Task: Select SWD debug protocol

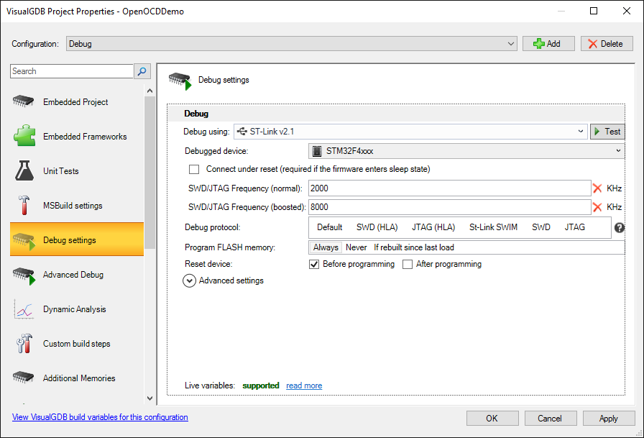Action: [x=541, y=227]
